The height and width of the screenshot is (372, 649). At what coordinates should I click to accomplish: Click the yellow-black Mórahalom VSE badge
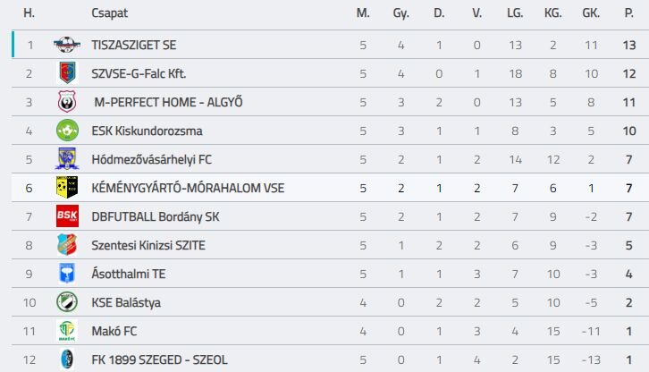point(67,188)
